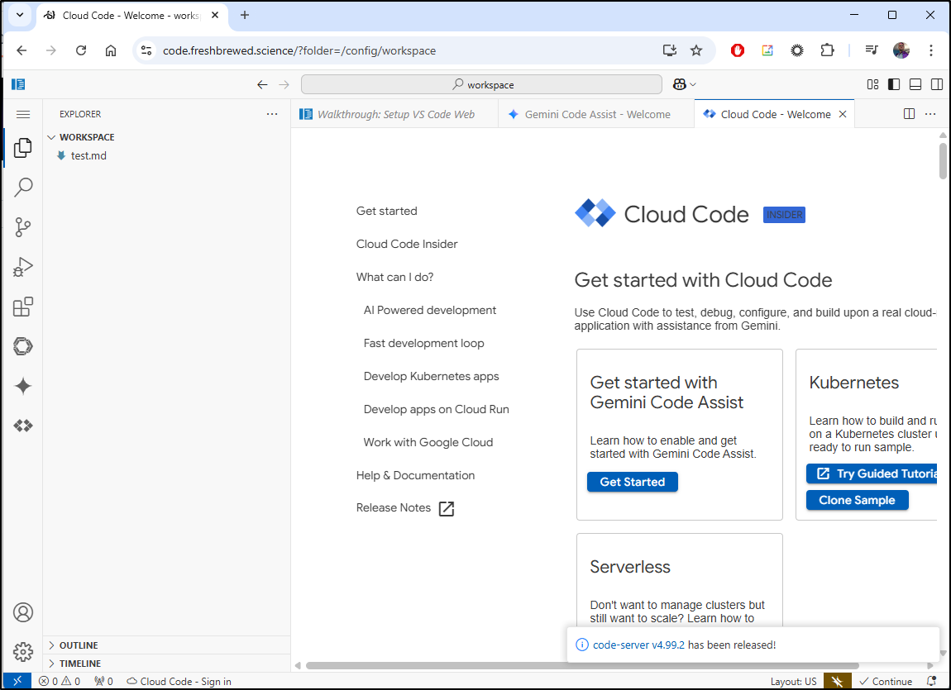Open the Cloud Code view in activity bar

point(22,426)
